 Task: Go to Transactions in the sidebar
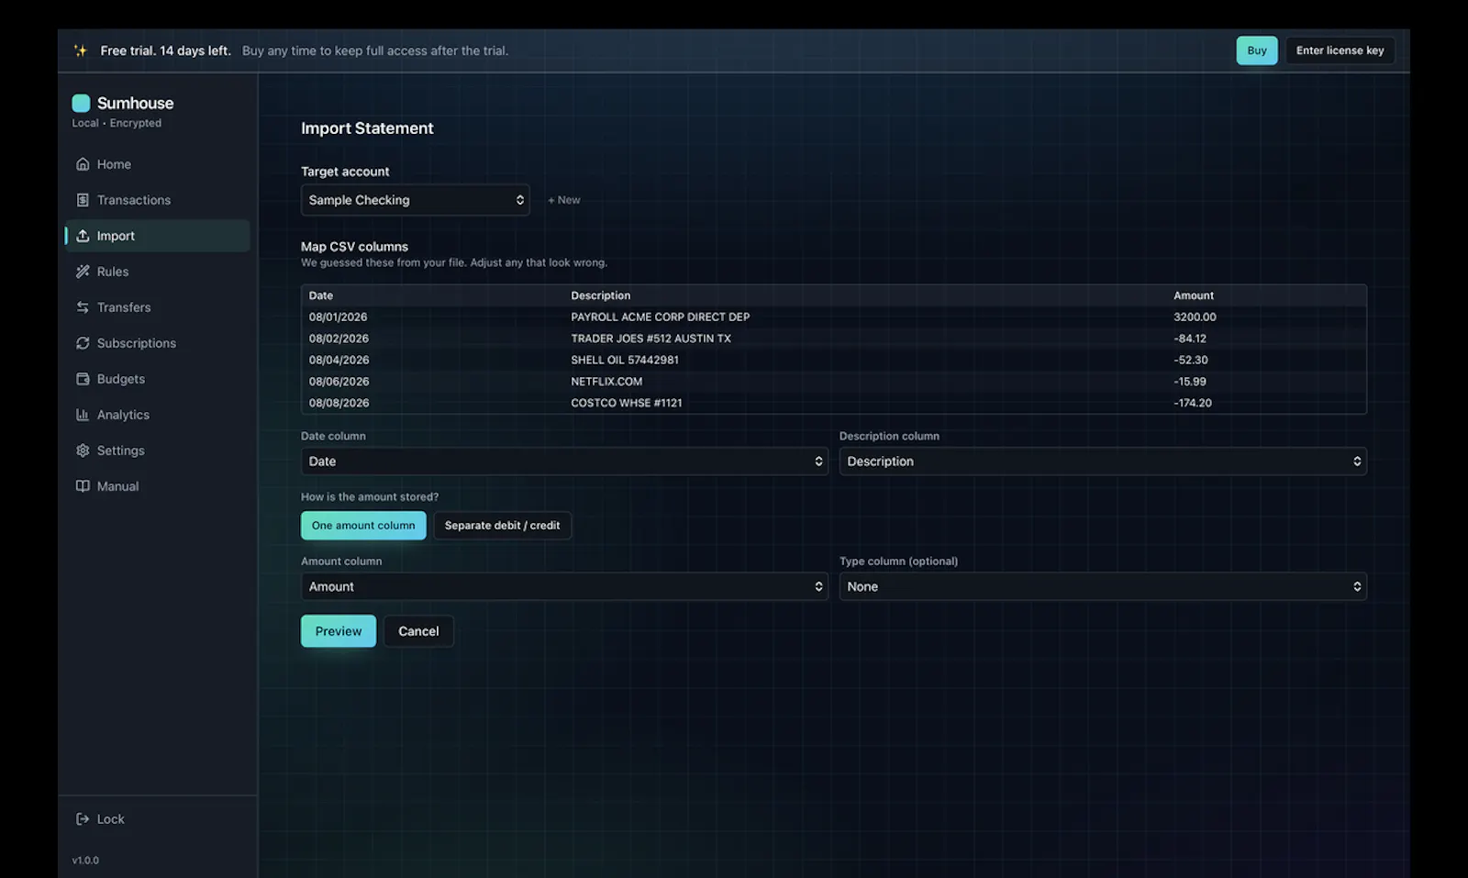point(157,200)
